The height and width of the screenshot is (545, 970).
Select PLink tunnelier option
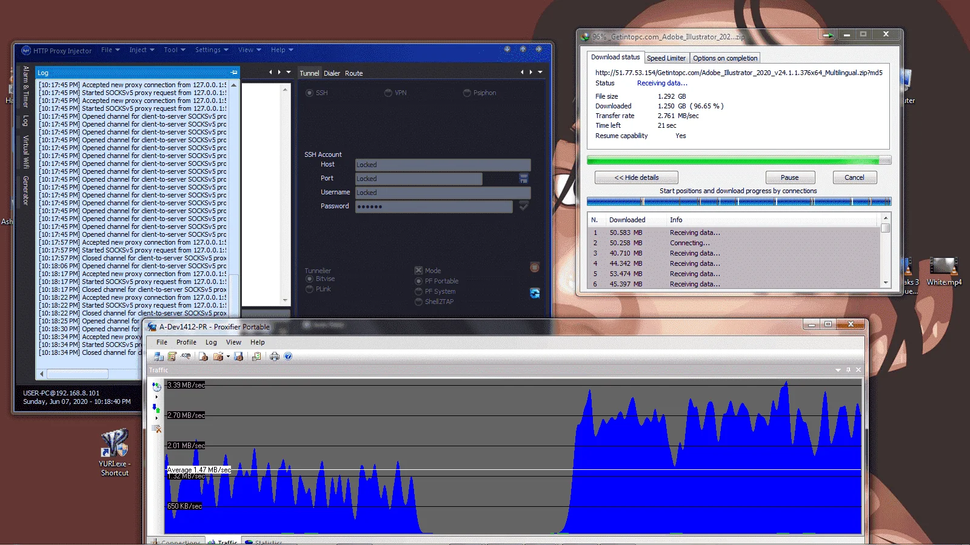pyautogui.click(x=310, y=289)
